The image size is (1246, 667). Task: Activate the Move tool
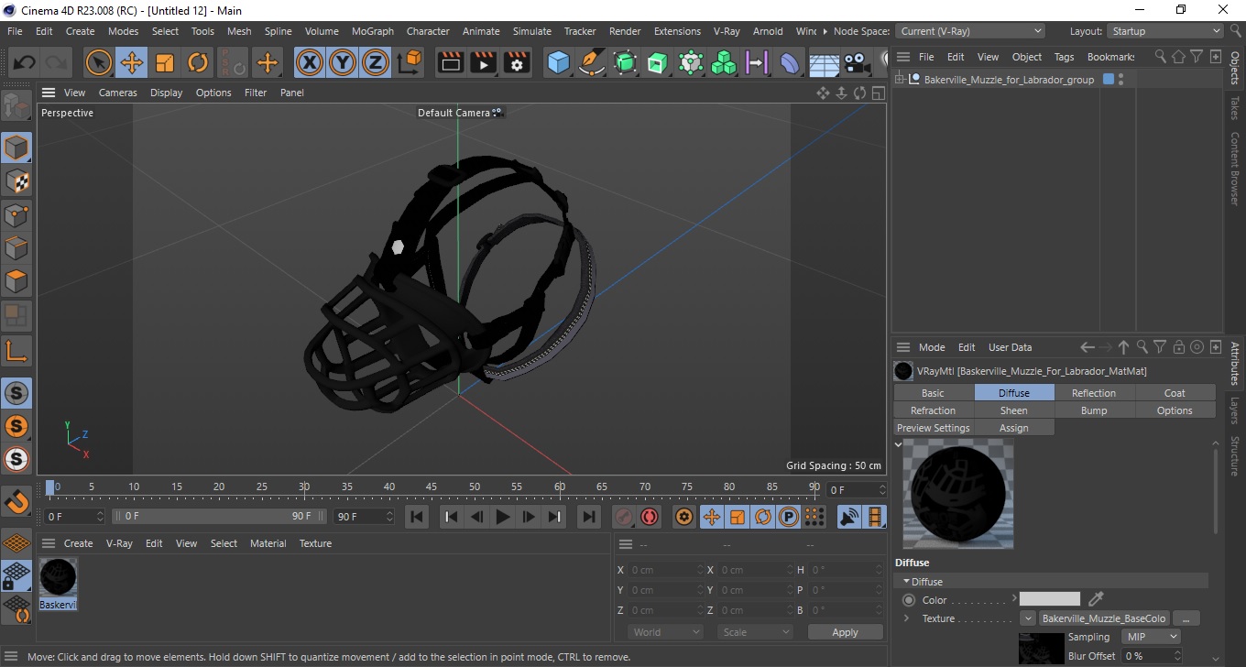[132, 63]
